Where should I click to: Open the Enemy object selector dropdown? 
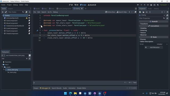click(x=164, y=15)
